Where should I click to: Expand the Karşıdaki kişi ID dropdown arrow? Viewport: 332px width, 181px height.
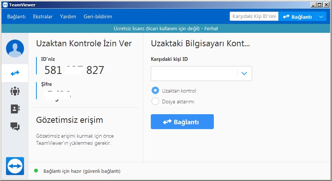tap(244, 74)
